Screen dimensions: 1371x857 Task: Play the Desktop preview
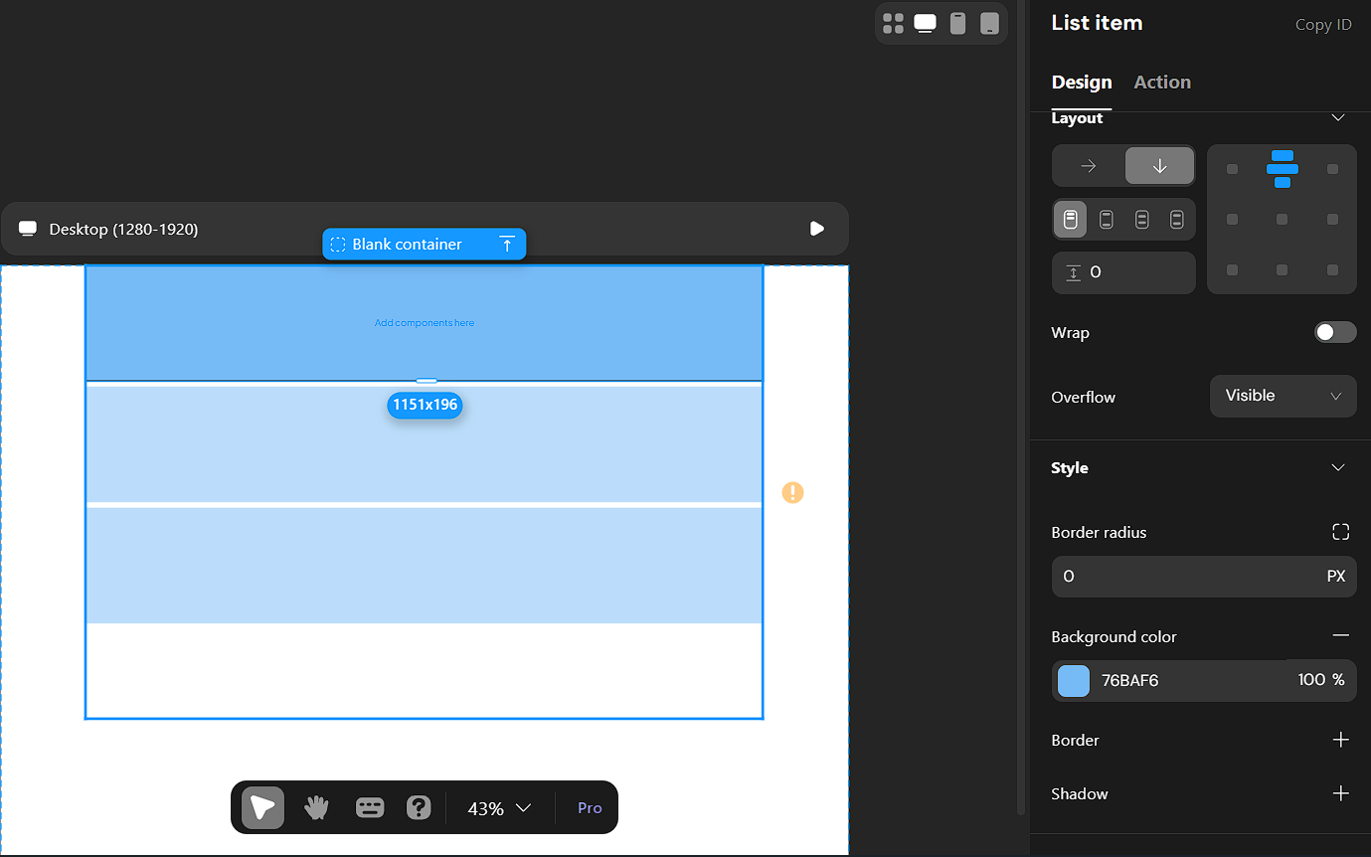(816, 229)
